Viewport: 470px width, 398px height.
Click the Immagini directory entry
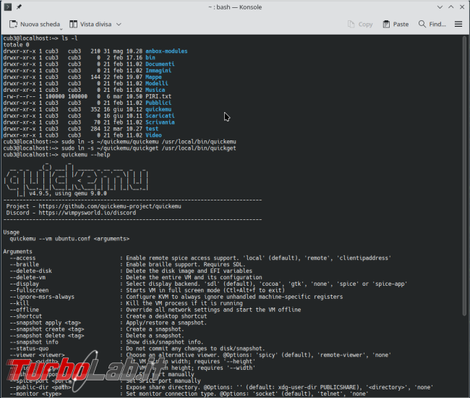(158, 70)
